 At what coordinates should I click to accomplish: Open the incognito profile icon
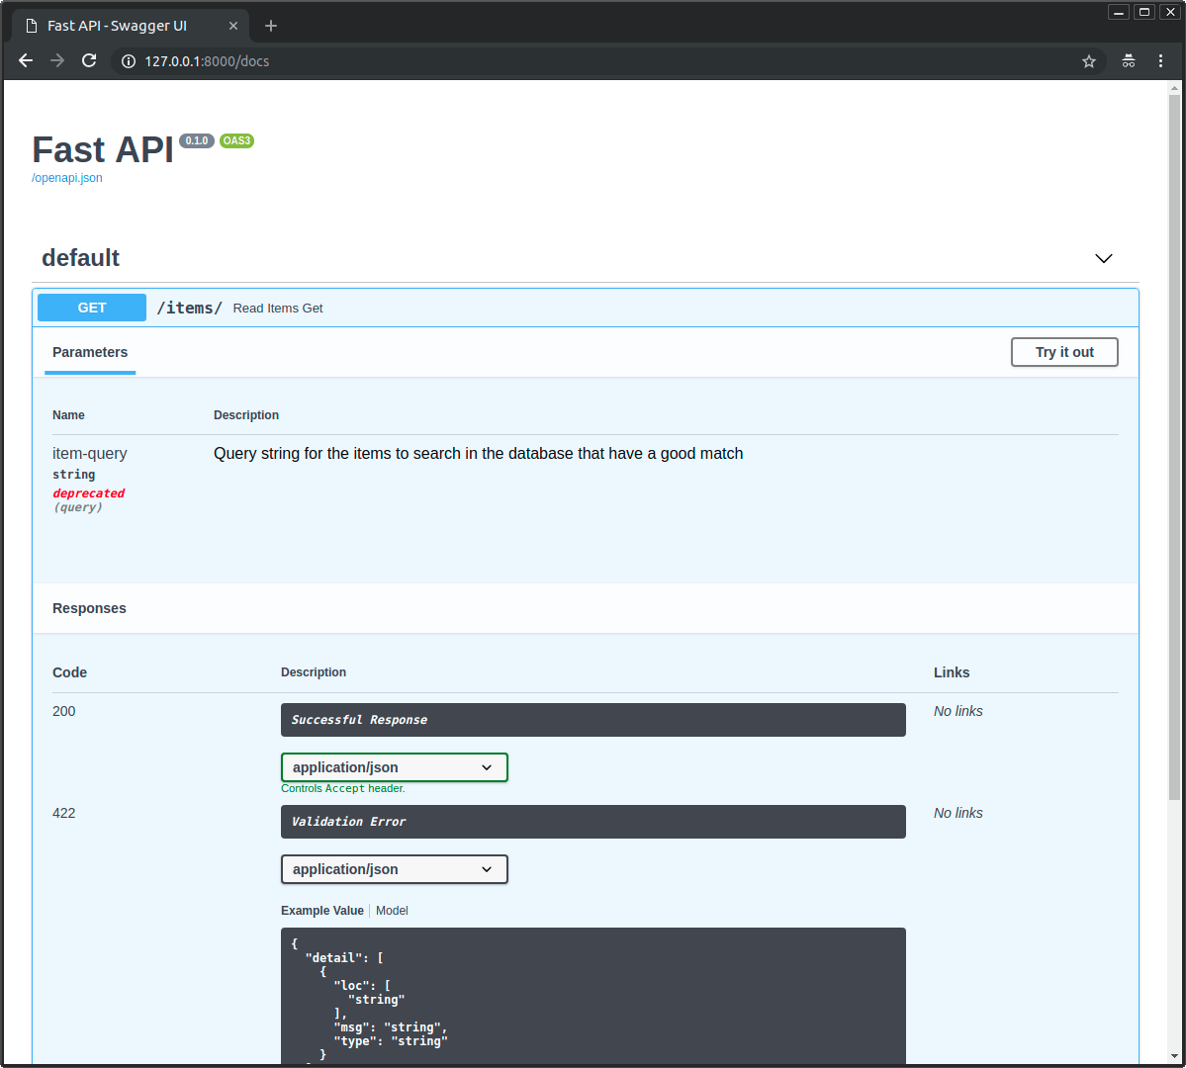(1128, 61)
